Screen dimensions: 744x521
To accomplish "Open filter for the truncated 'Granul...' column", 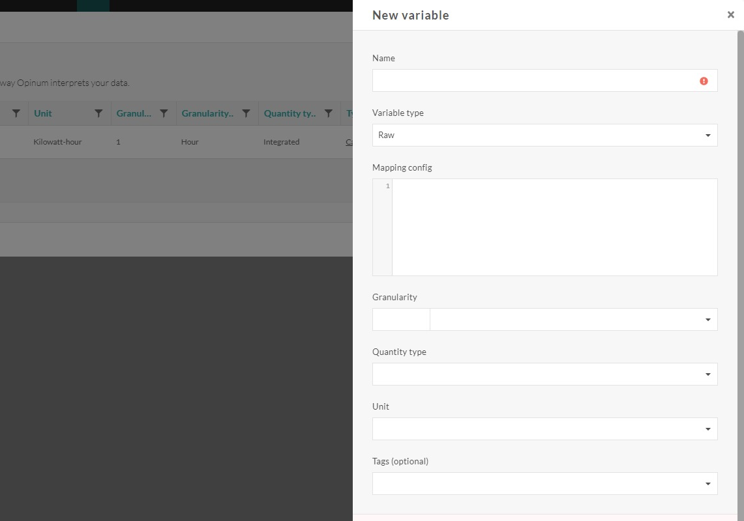I will point(164,113).
